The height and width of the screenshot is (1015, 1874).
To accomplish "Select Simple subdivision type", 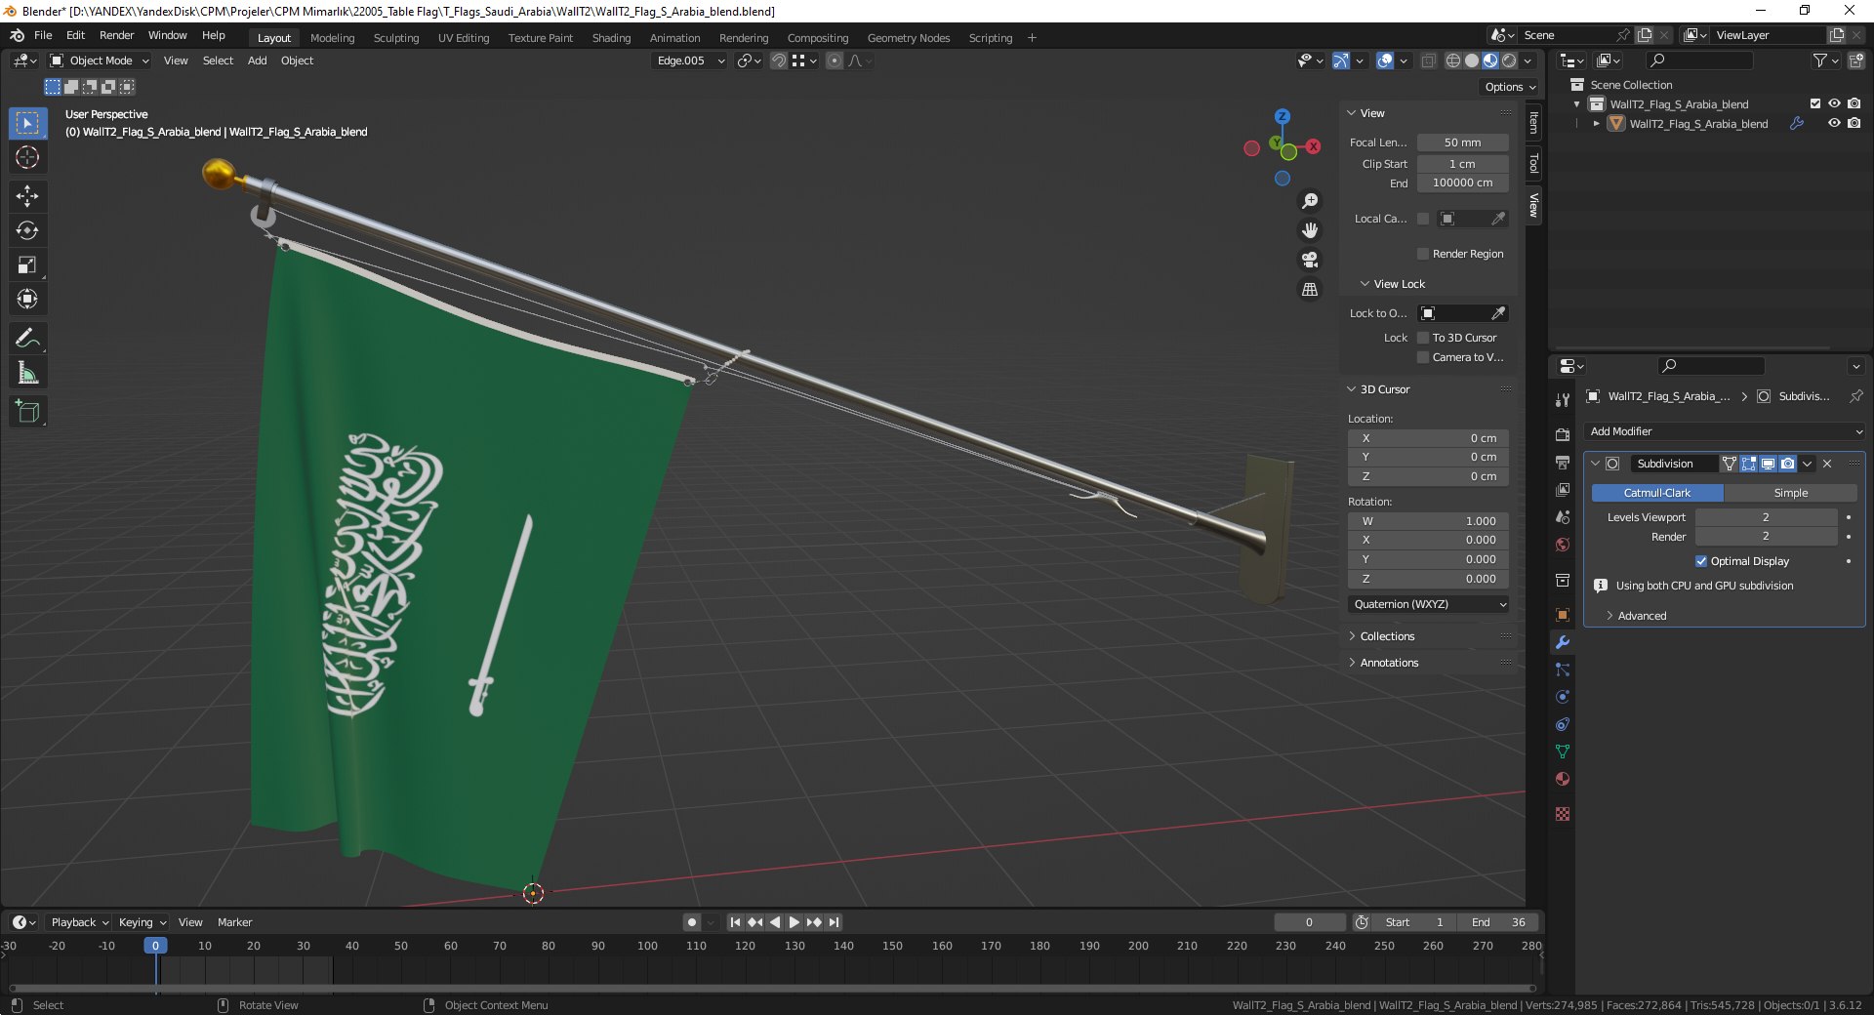I will click(1790, 493).
